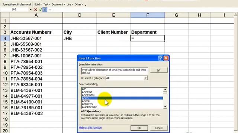Select column E header
The image size is (238, 133).
(x=113, y=15)
